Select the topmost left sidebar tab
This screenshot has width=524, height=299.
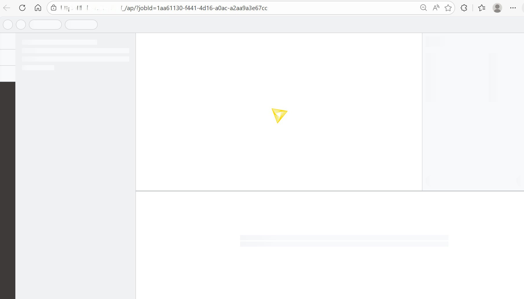(8, 41)
